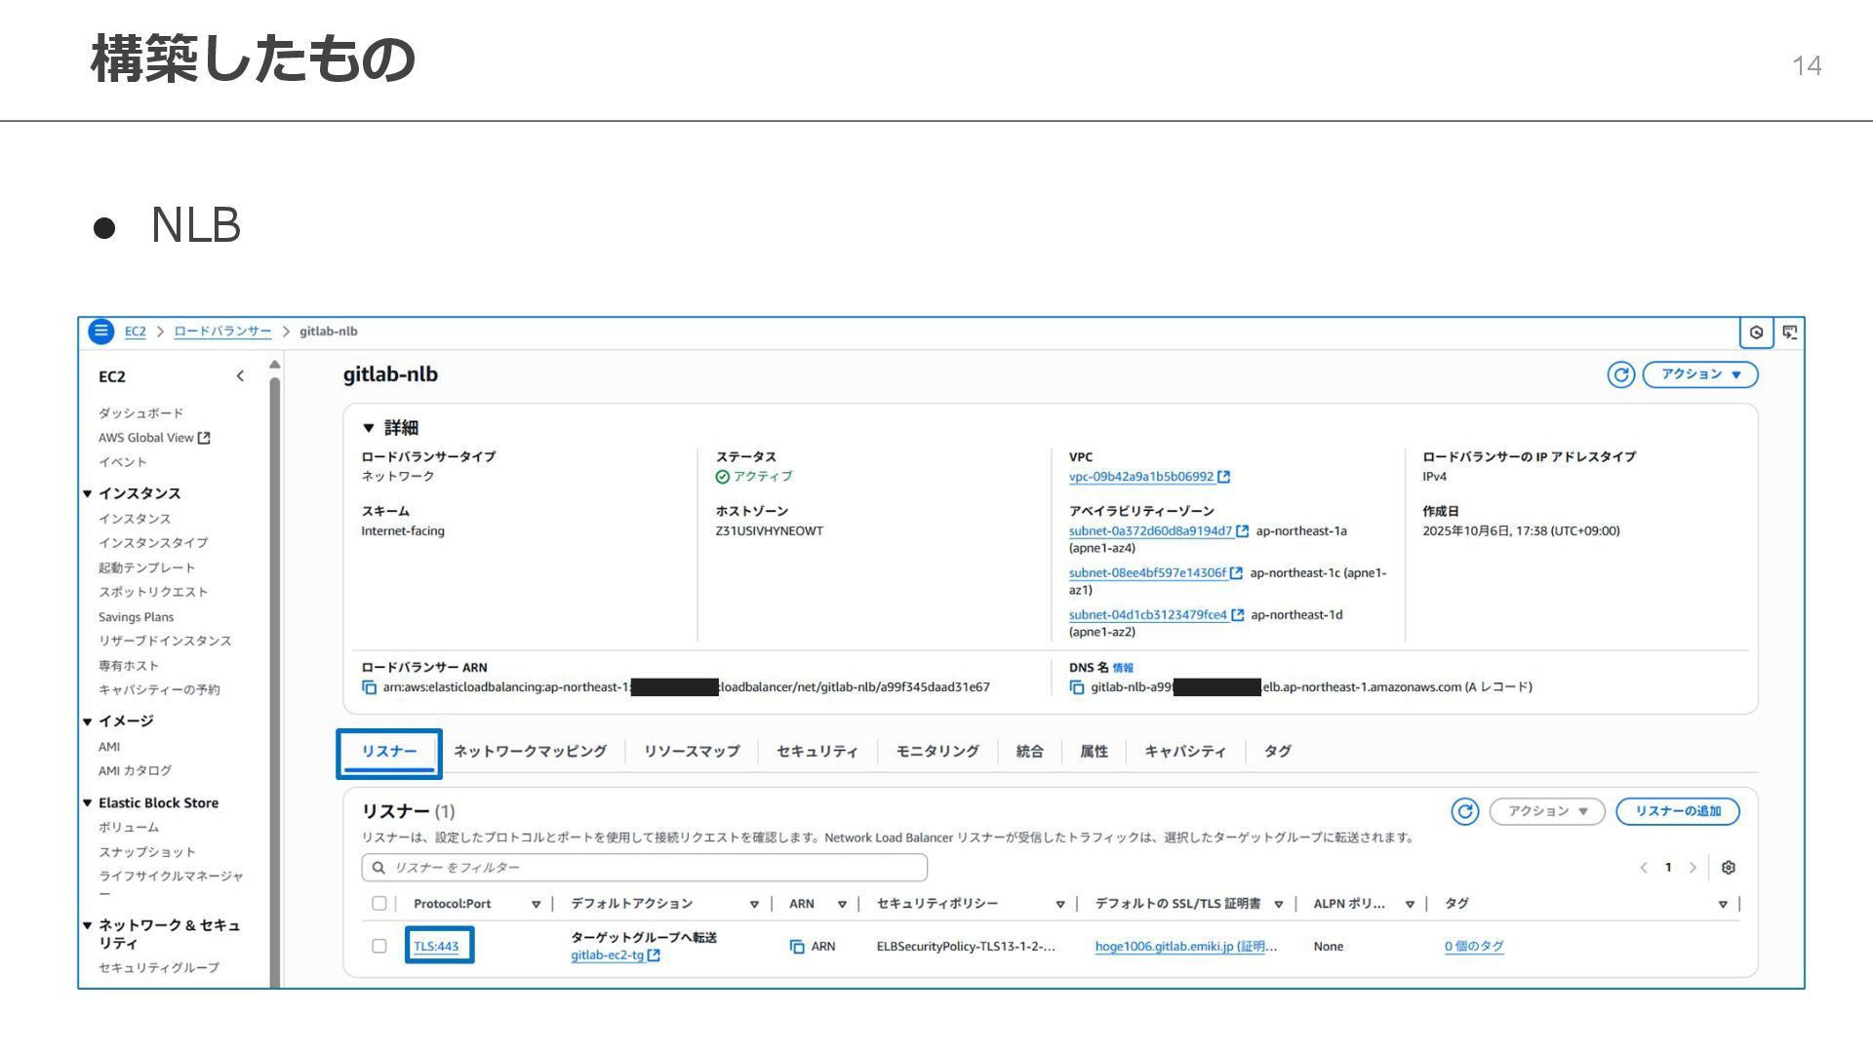Screen dimensions: 1873x1053
Task: Copy the listener ARN icon in table row
Action: 797,947
